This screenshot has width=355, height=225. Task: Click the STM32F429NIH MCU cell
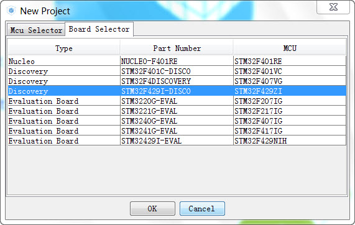pyautogui.click(x=290, y=141)
